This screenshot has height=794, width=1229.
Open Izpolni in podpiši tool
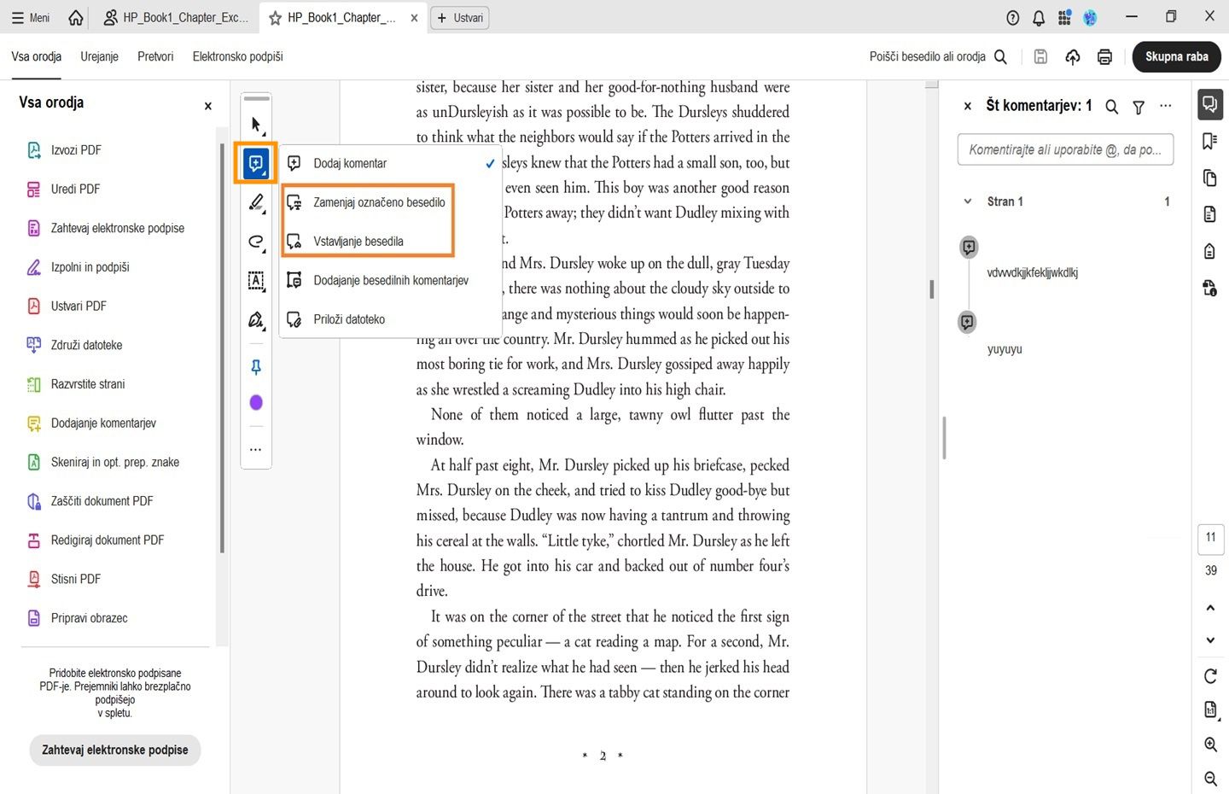[78, 267]
